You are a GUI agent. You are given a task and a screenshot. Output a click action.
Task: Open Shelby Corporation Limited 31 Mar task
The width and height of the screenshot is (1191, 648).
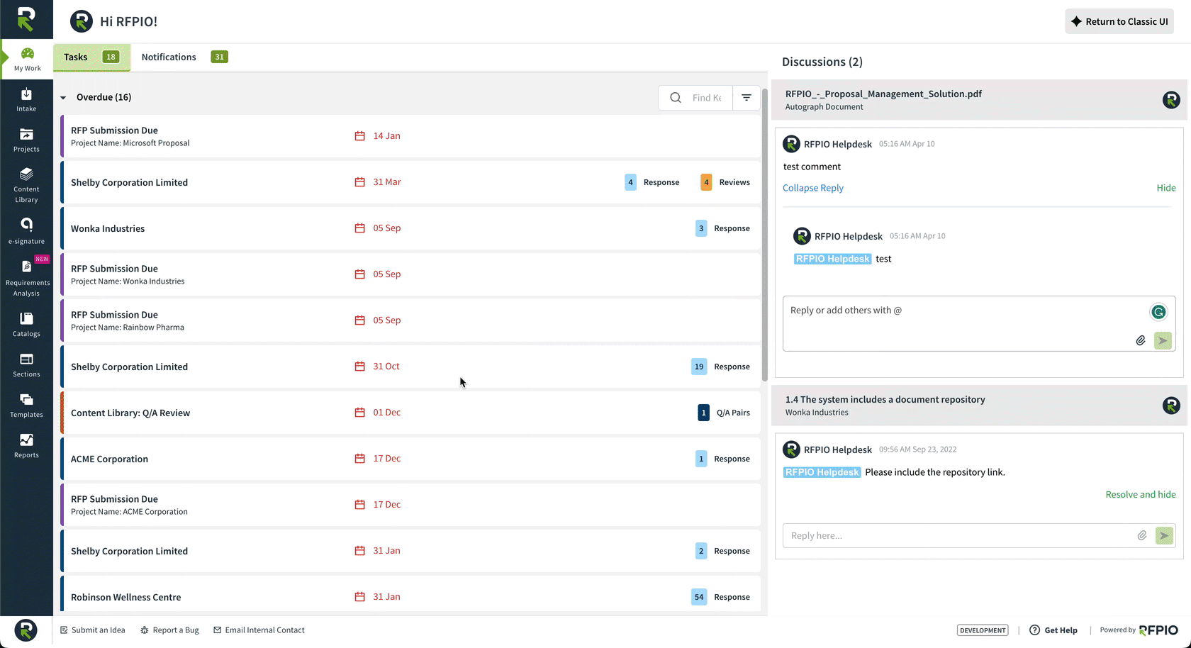(x=411, y=182)
